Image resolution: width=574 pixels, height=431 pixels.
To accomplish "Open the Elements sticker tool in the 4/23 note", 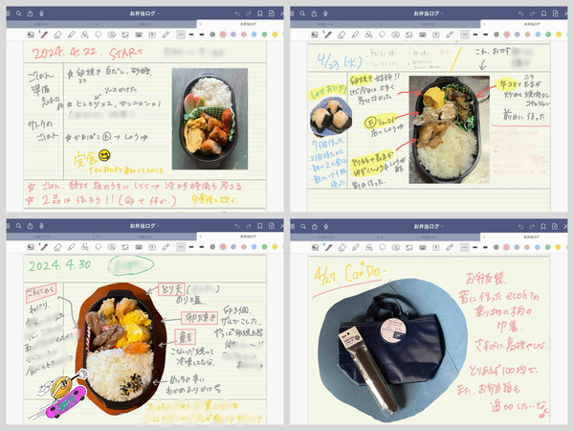I will (395, 34).
